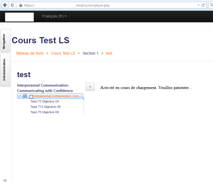
Task: Click the Interpersonal Communication package title
Action: pyautogui.click(x=45, y=88)
